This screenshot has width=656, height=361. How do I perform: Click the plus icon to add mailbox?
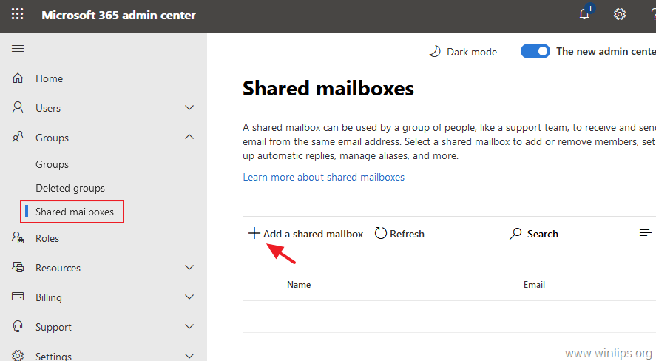[x=254, y=233]
